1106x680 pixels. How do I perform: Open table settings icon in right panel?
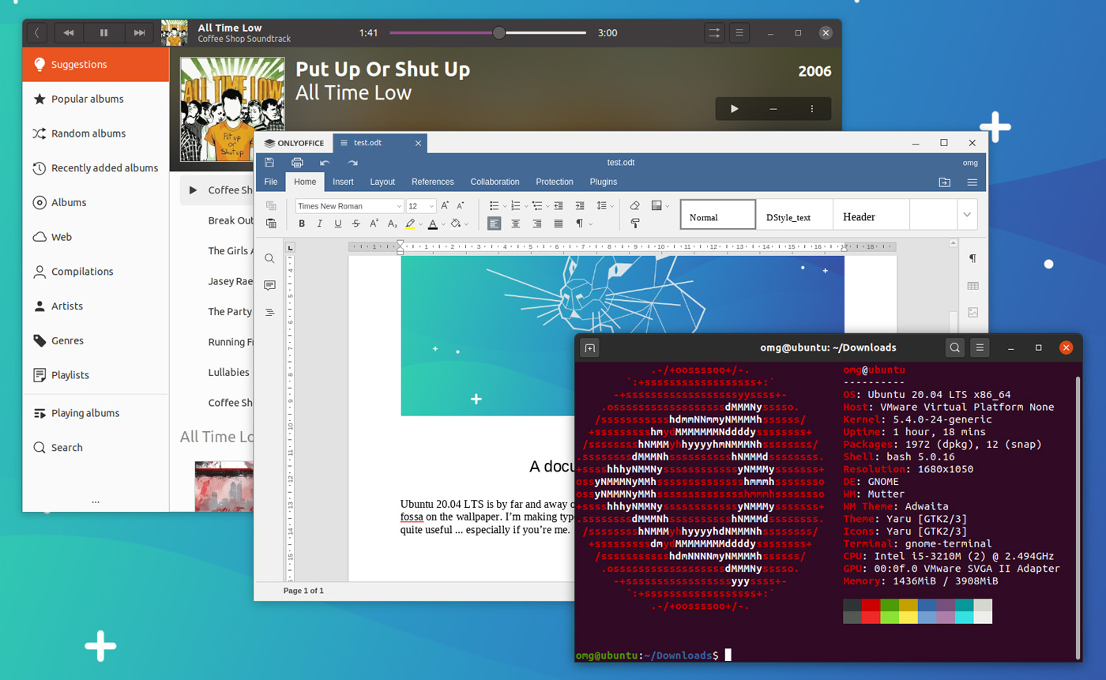pyautogui.click(x=972, y=286)
